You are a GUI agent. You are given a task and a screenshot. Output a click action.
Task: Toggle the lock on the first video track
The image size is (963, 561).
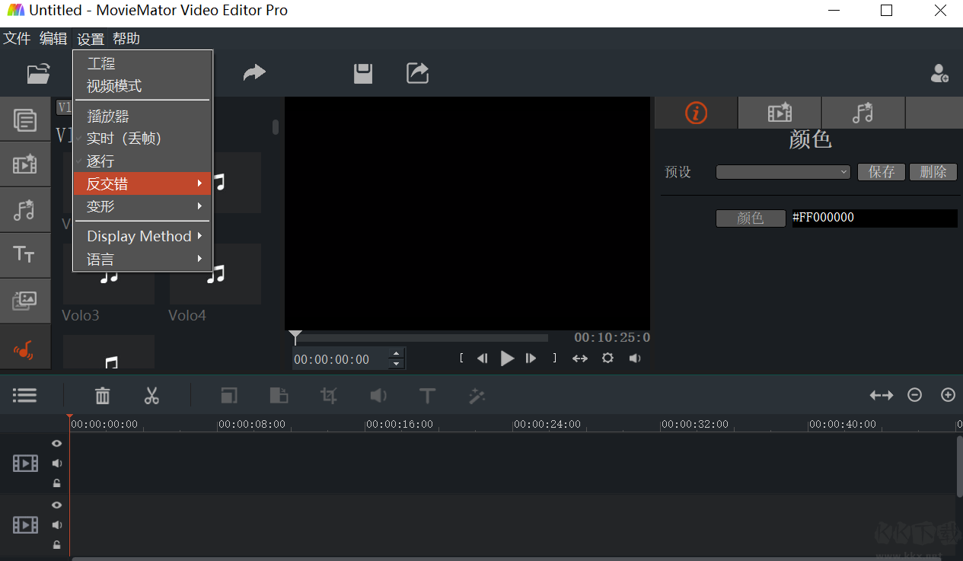(56, 483)
